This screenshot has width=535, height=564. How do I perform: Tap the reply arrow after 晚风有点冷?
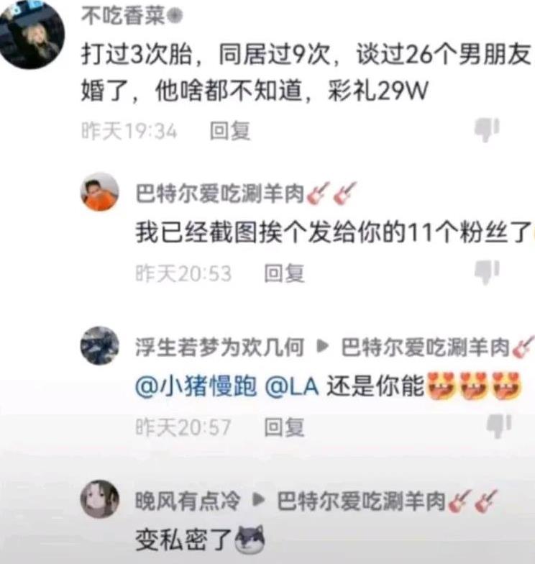click(x=259, y=499)
